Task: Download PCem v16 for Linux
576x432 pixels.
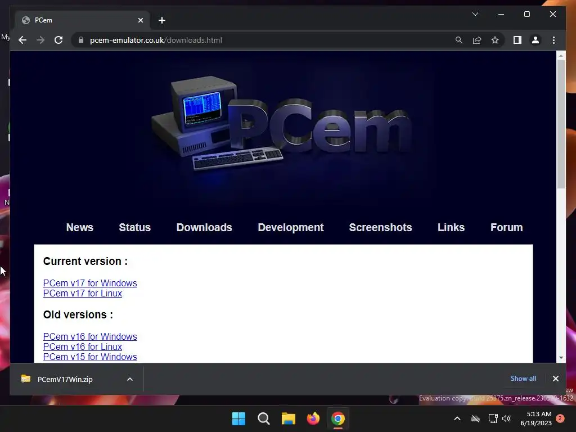Action: click(83, 346)
